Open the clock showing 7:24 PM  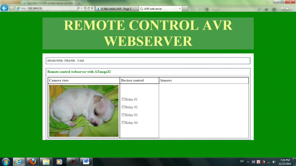click(x=285, y=162)
